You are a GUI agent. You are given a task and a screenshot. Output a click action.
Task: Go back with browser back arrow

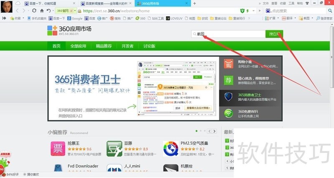(x=18, y=10)
